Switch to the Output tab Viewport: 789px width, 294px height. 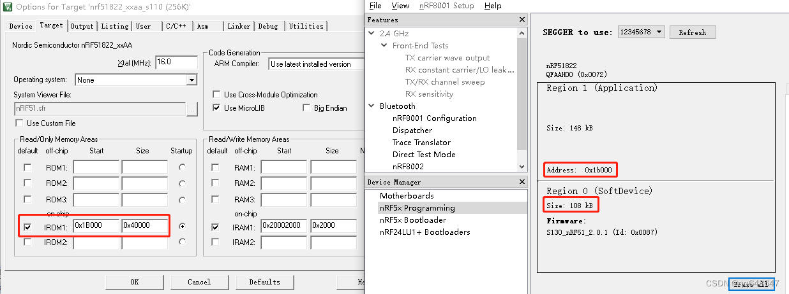(82, 26)
